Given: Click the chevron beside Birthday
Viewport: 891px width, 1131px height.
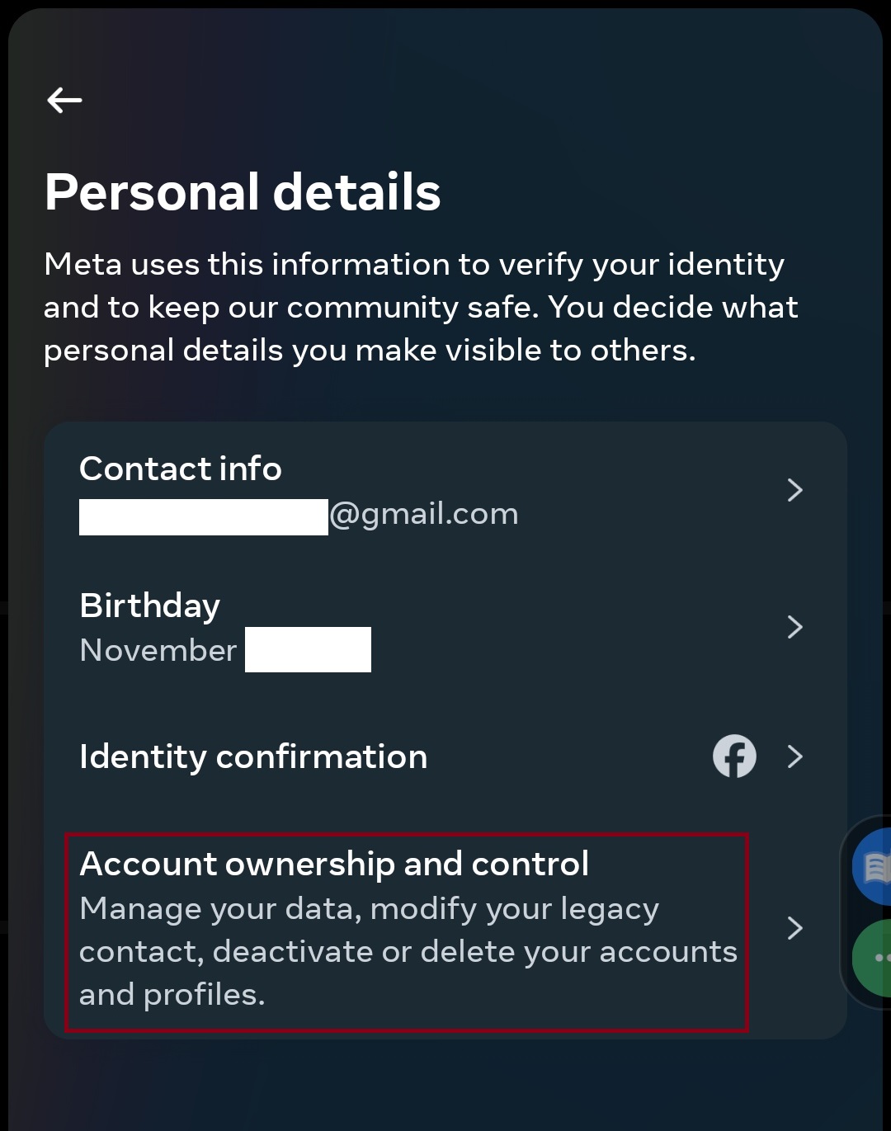Looking at the screenshot, I should point(794,627).
